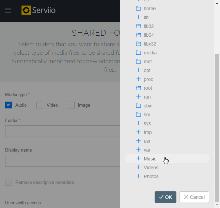The width and height of the screenshot is (220, 208).
Task: Click the scrollbar up arrow
Action: coord(217,3)
